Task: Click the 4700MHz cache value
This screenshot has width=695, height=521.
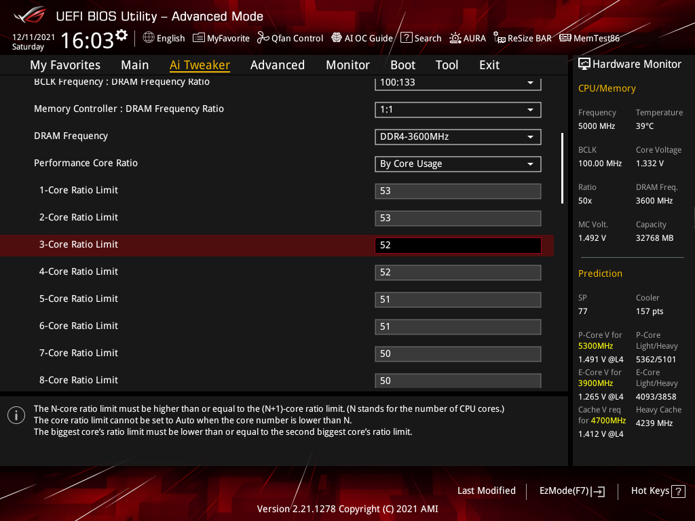Action: point(608,421)
